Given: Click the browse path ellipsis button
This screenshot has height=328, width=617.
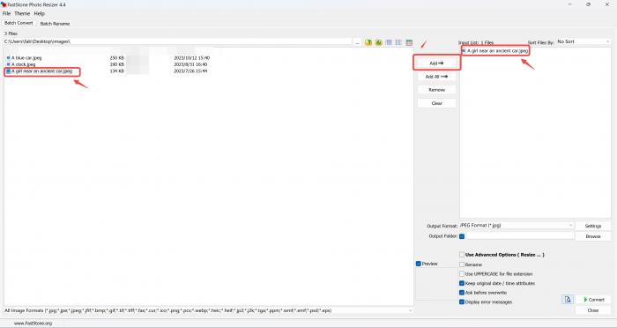Looking at the screenshot, I should tap(357, 42).
